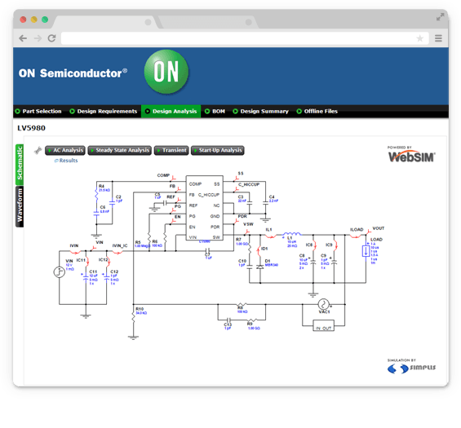Select the VAC1 AC source symbol

[x=324, y=304]
